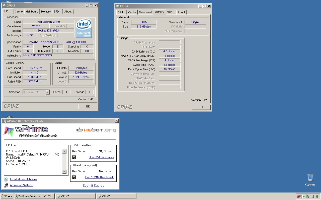The height and width of the screenshot is (200, 321).
Task: Click the save icon beside Run 32M Benchmark
Action: [x=74, y=157]
